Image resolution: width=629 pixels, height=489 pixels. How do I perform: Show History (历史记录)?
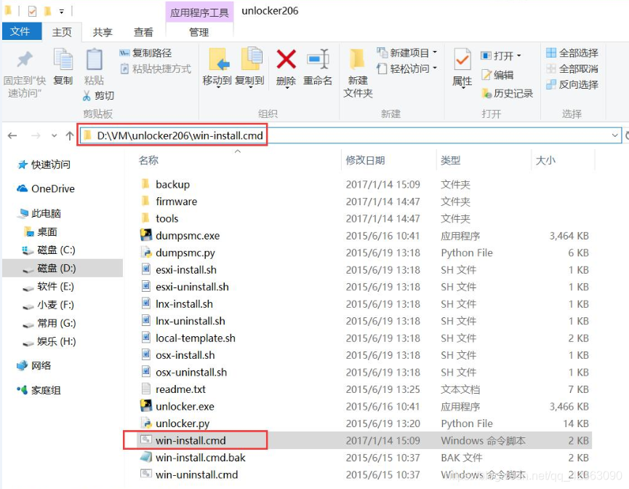(x=508, y=94)
